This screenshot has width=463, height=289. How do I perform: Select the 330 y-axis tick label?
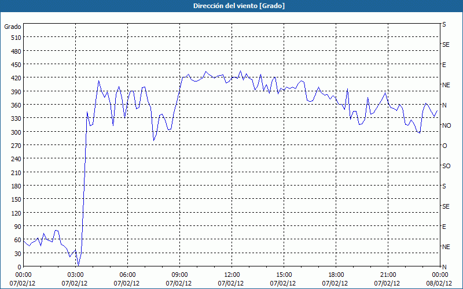(16, 118)
